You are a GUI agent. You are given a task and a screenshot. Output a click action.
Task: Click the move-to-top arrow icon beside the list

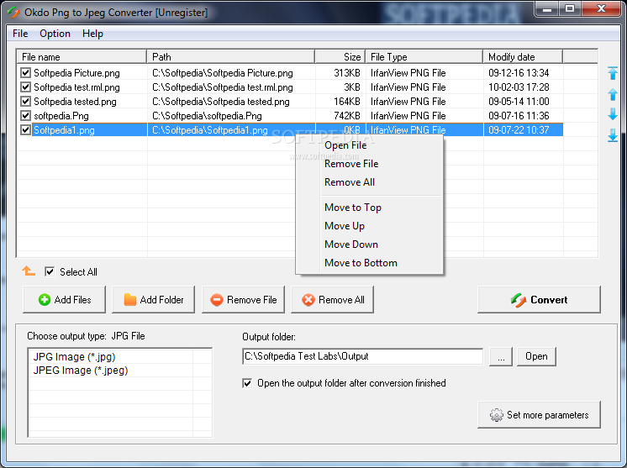point(613,73)
